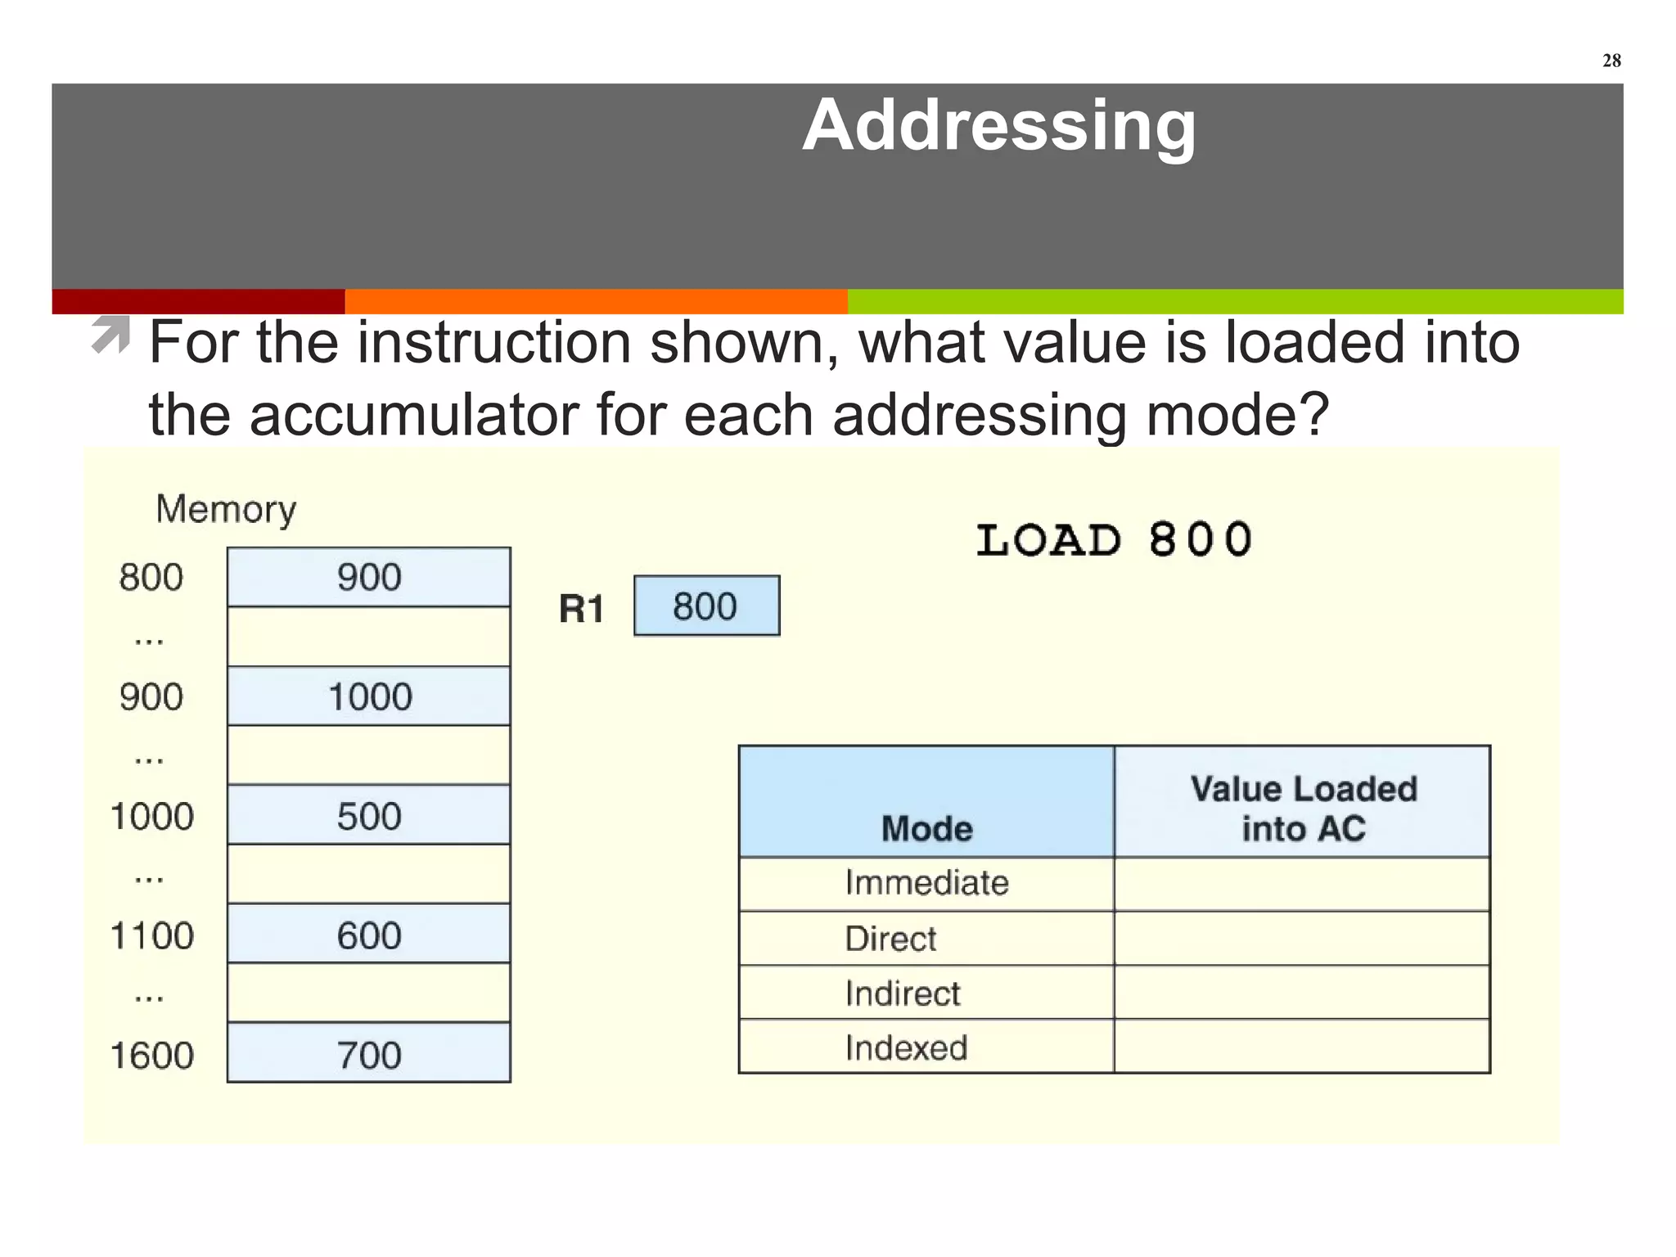Screen dimensions: 1676x1257
Task: Click the empty value cell for Direct
Action: [1303, 939]
